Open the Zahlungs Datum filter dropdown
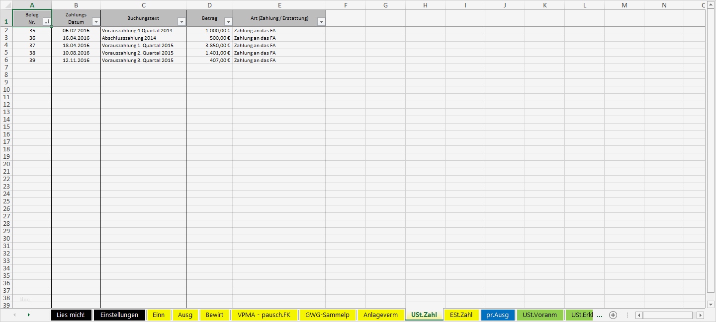 pyautogui.click(x=96, y=22)
